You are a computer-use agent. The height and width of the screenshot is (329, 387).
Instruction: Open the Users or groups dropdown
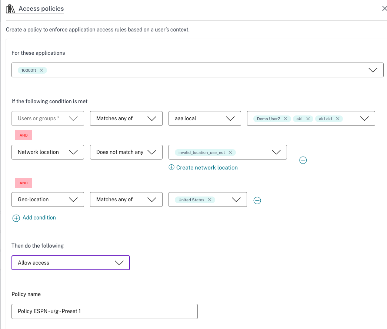[x=48, y=118]
